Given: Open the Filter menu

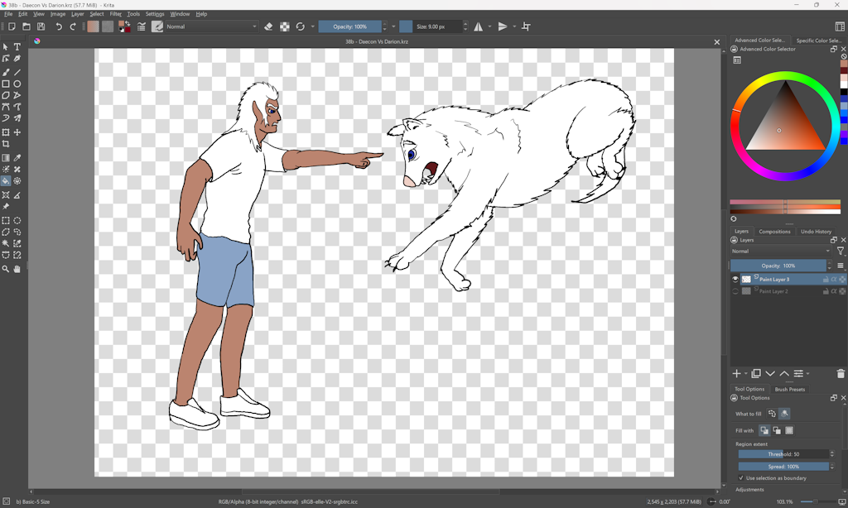Looking at the screenshot, I should point(116,14).
